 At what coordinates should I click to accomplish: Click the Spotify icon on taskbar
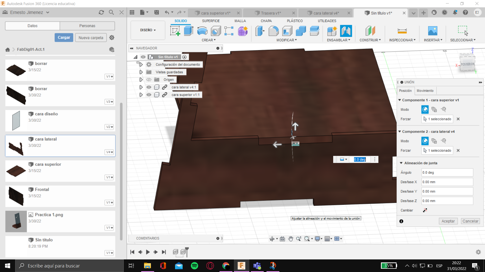click(x=194, y=266)
